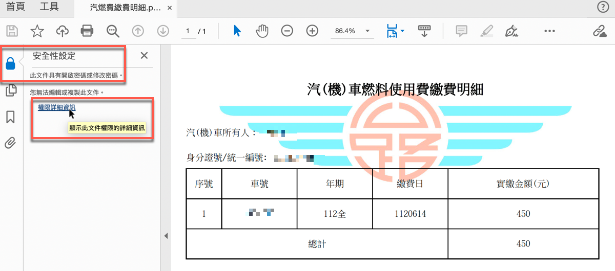Upload file using cloud upload icon
Screen dimensions: 615x271
click(x=62, y=31)
